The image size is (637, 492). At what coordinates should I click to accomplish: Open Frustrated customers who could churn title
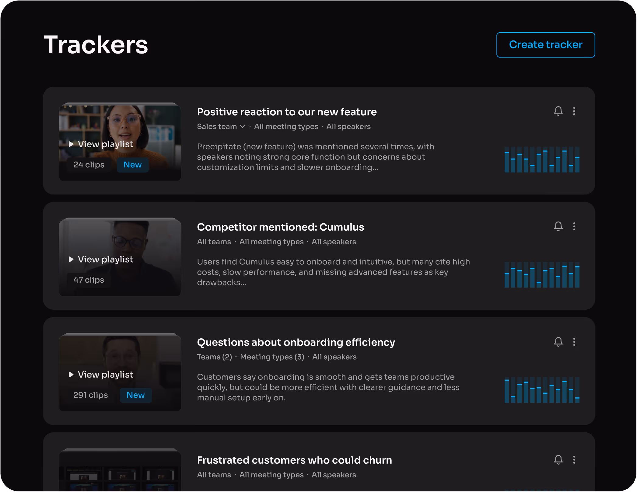(x=294, y=460)
